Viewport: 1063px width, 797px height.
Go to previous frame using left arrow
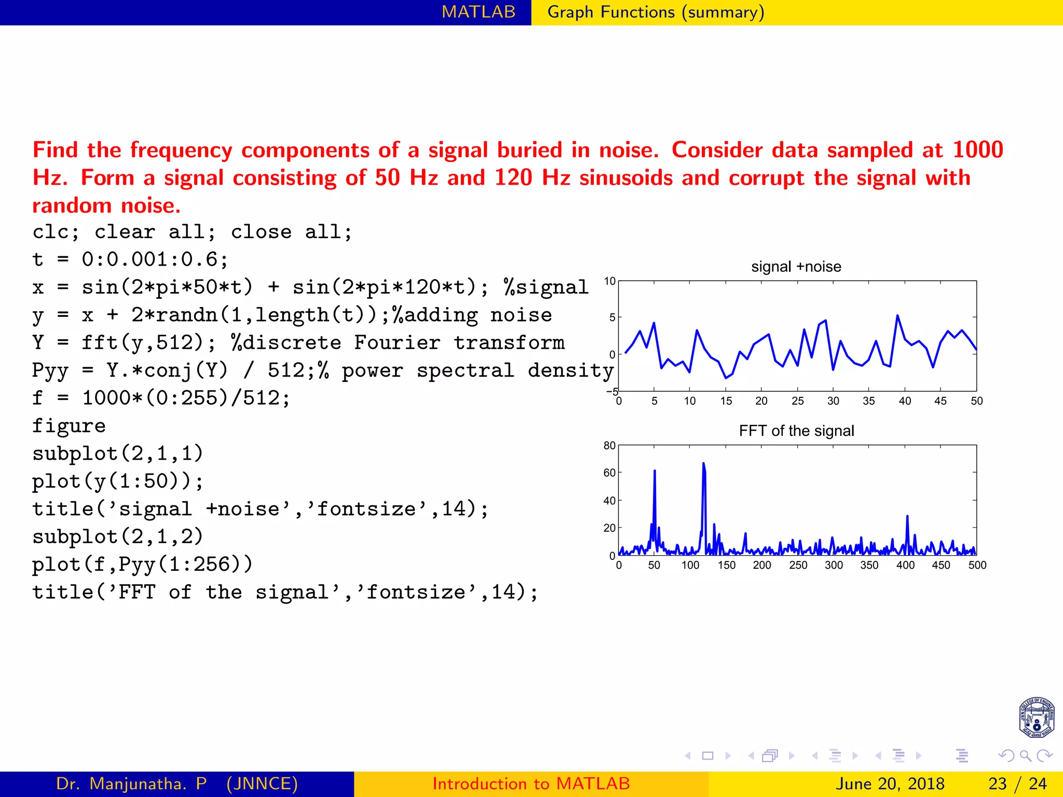coord(751,756)
